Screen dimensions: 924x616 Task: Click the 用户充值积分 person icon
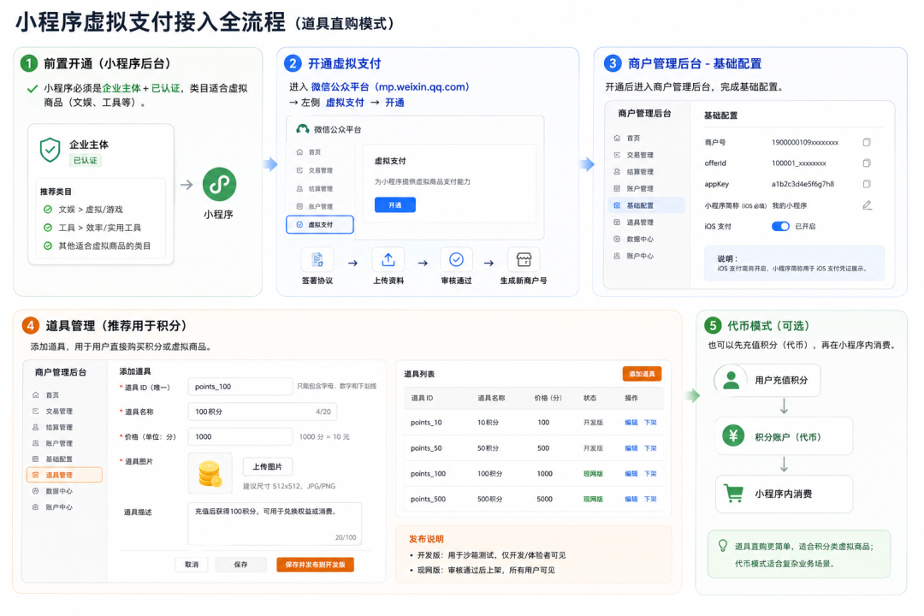[731, 380]
